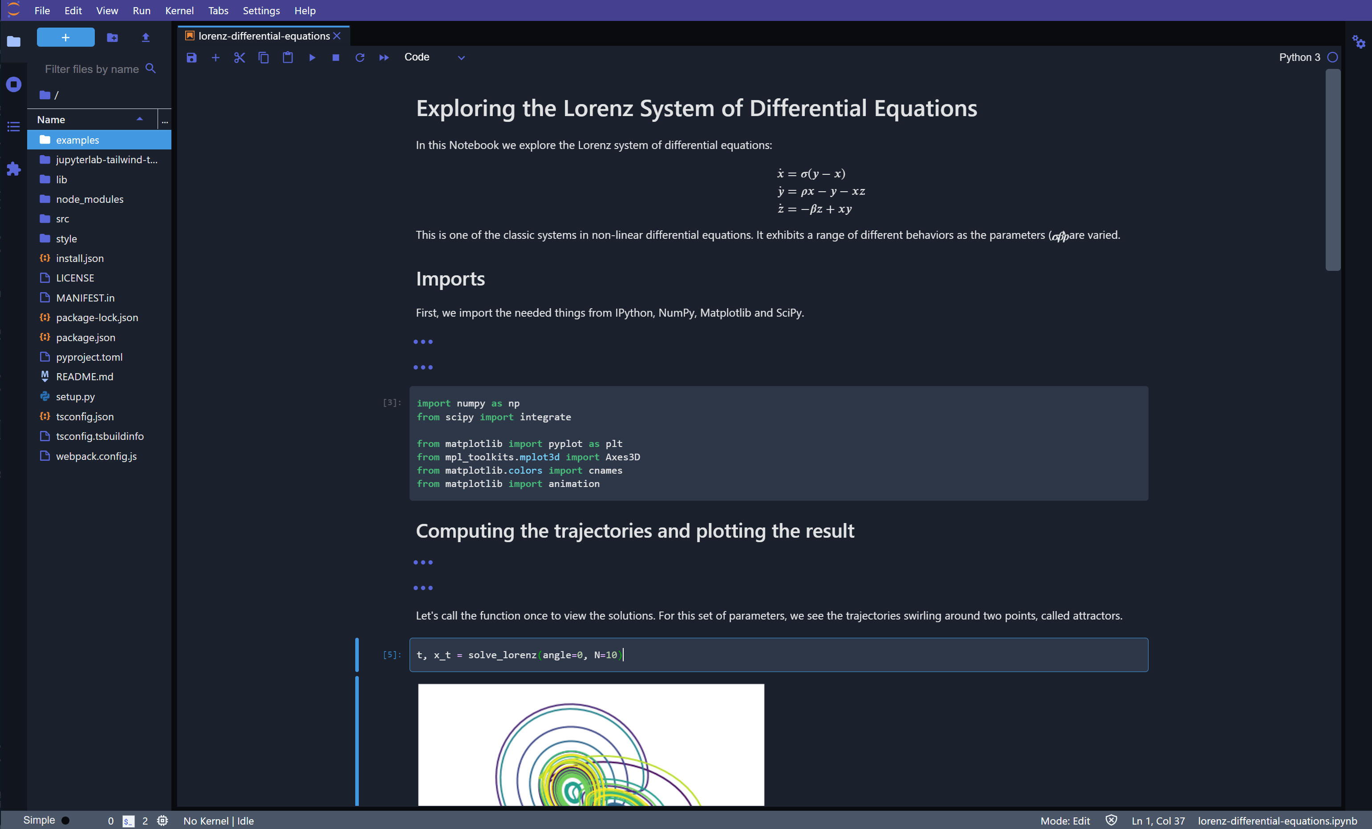Expand the collapsed cell above the imports

point(423,342)
